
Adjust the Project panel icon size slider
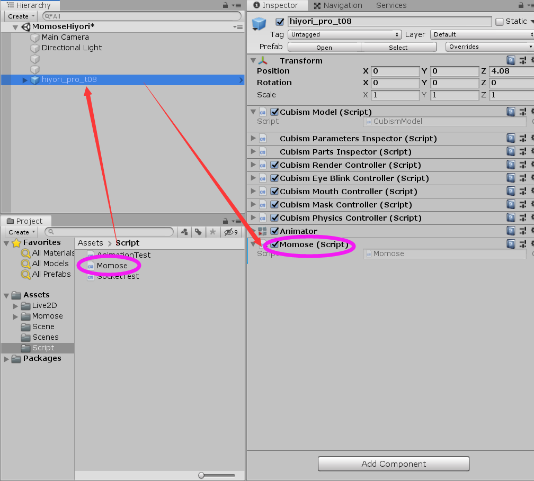coord(202,475)
